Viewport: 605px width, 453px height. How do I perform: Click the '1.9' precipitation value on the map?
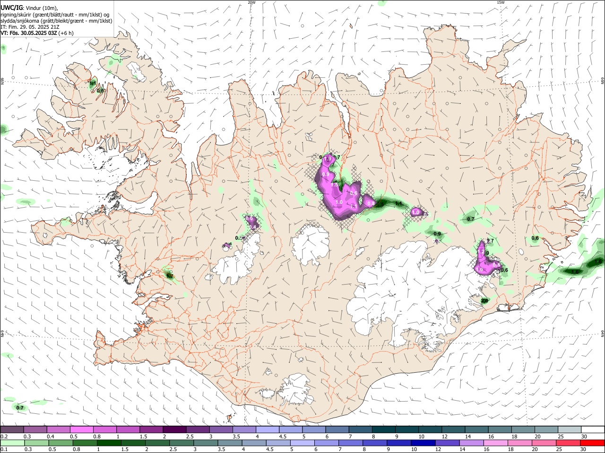[328, 159]
